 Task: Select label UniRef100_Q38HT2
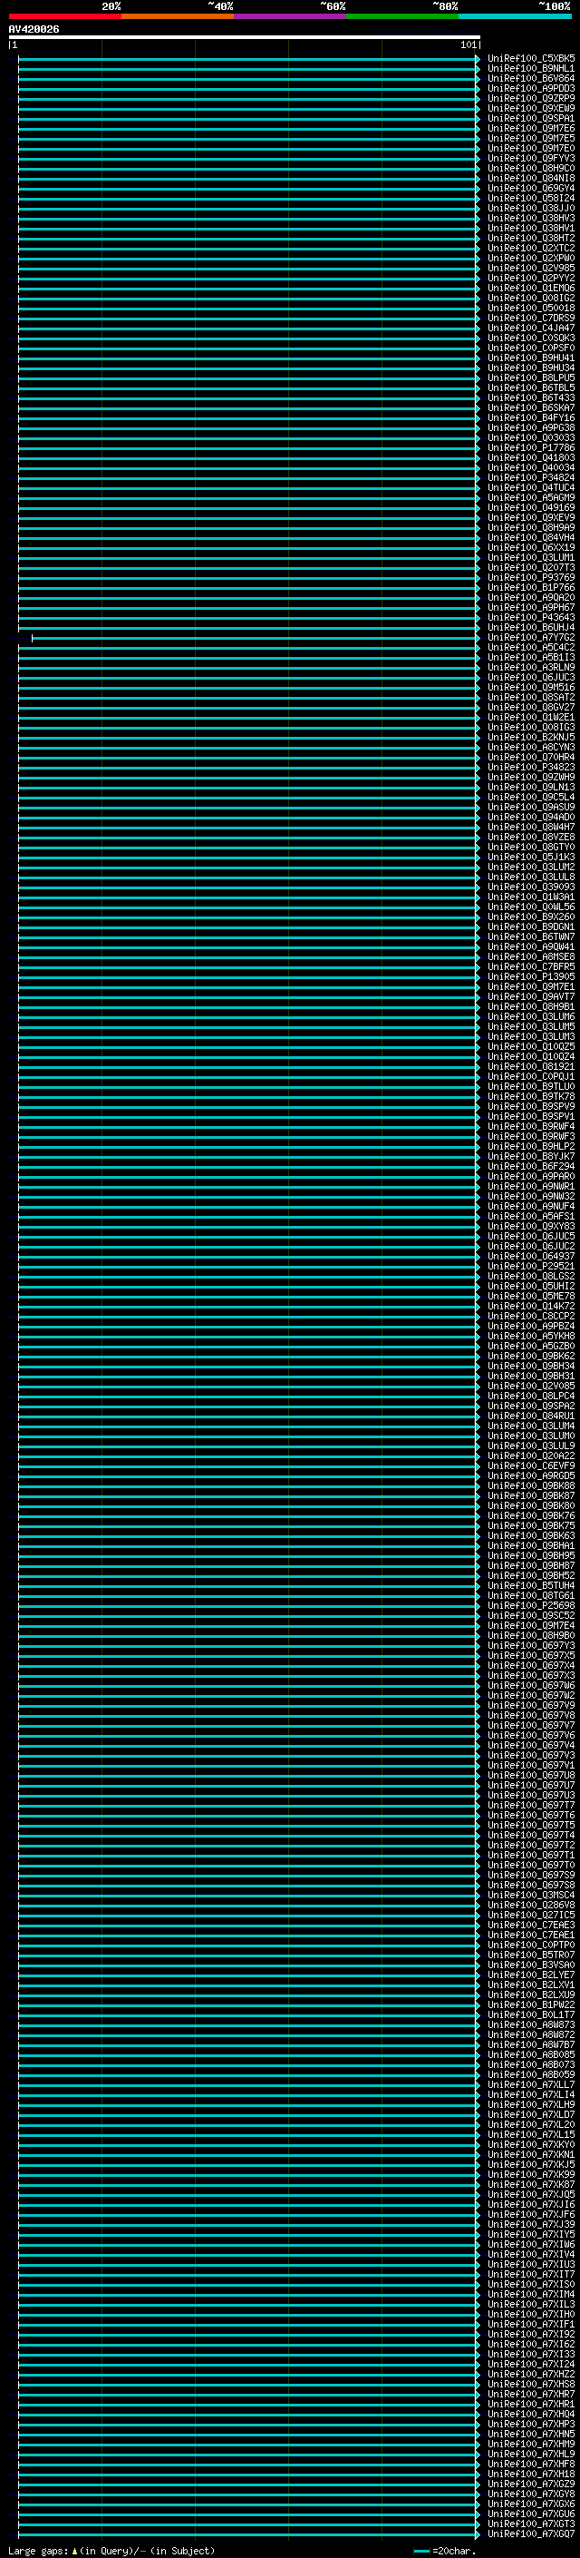[x=531, y=239]
